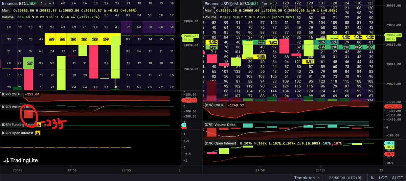Toggle the percent (%) scale mode
Image resolution: width=406 pixels, height=181 pixels.
tap(372, 178)
